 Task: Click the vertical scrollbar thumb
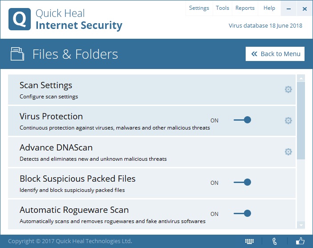(x=301, y=120)
